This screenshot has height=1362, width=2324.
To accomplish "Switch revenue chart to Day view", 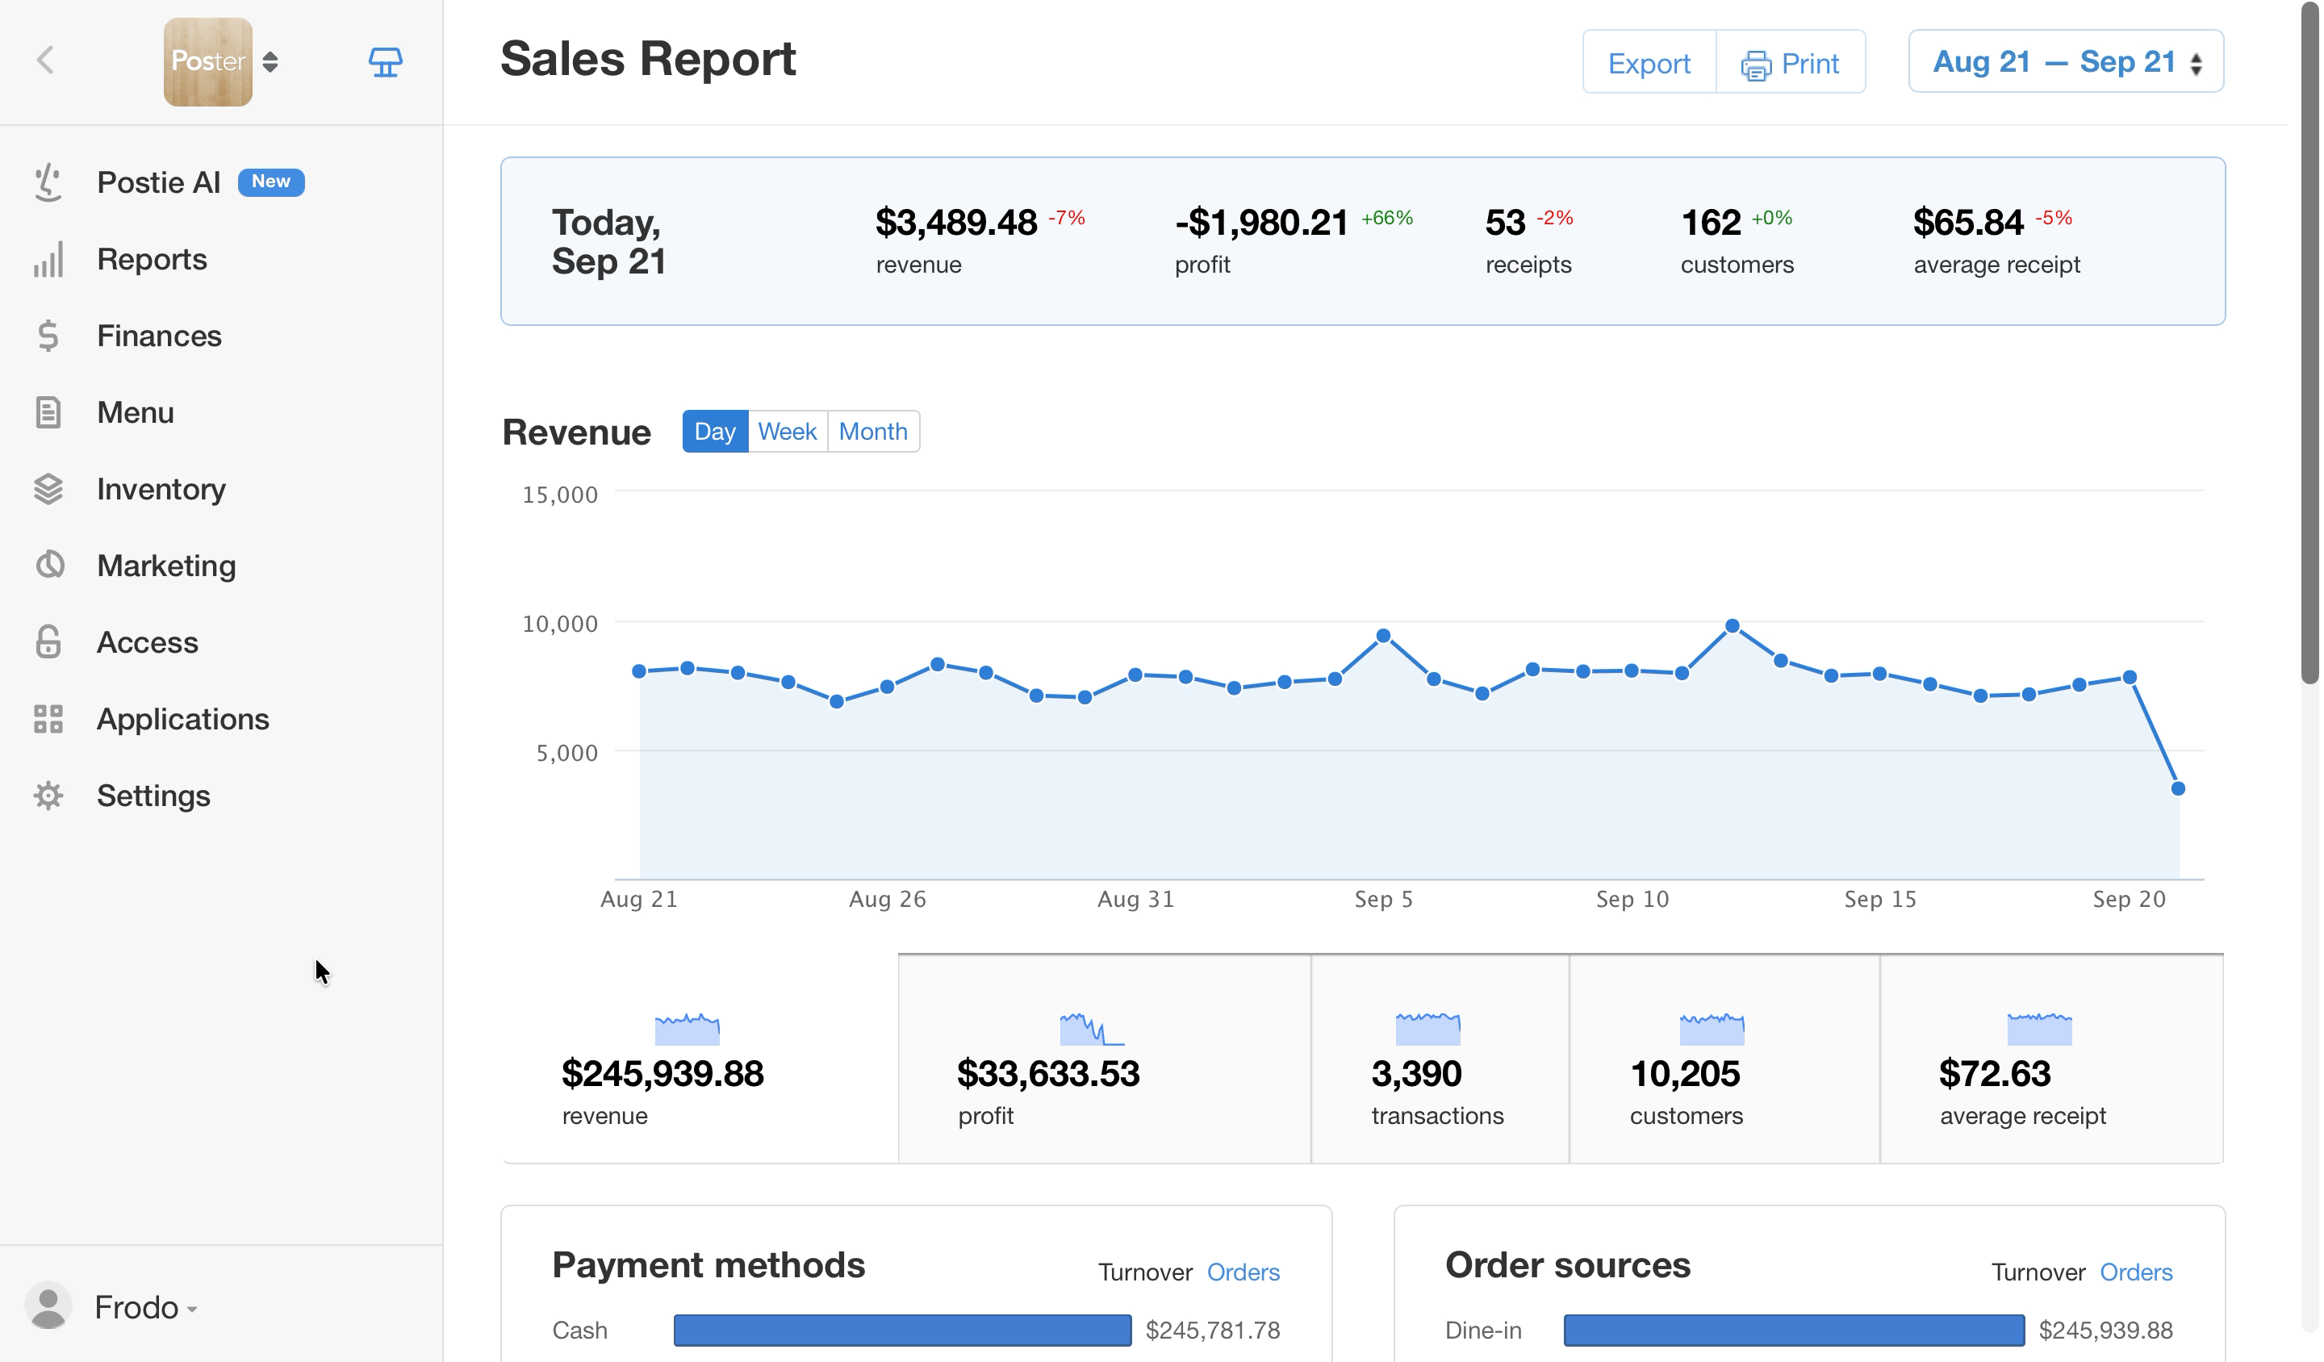I will [715, 431].
